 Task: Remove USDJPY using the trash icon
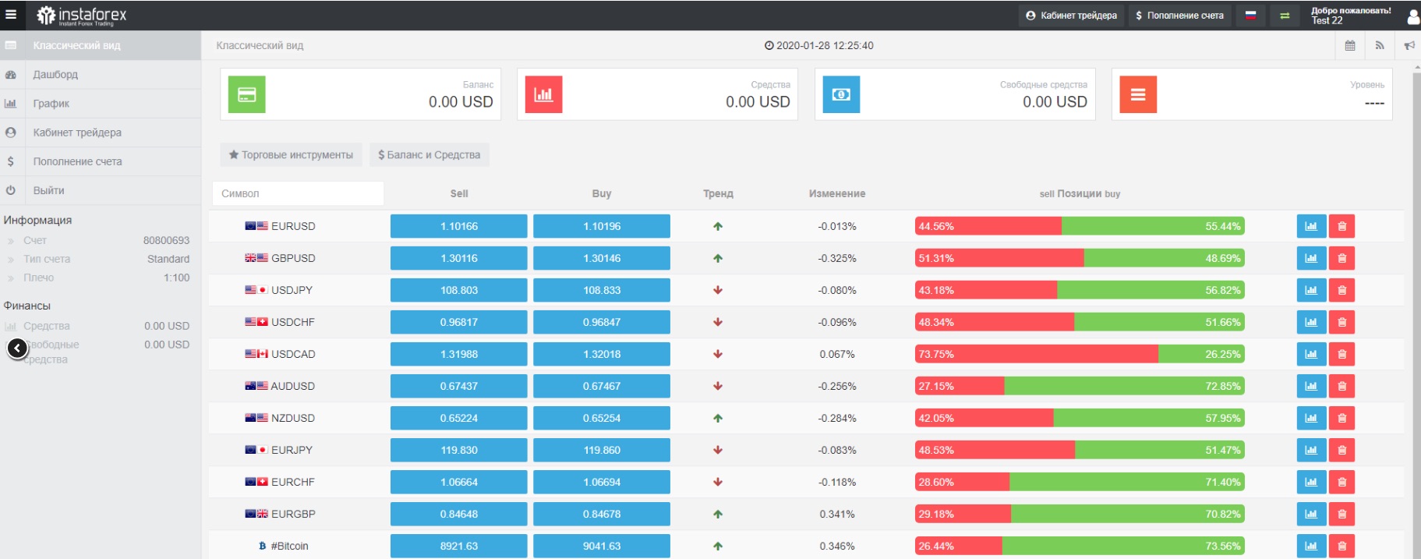(x=1341, y=290)
